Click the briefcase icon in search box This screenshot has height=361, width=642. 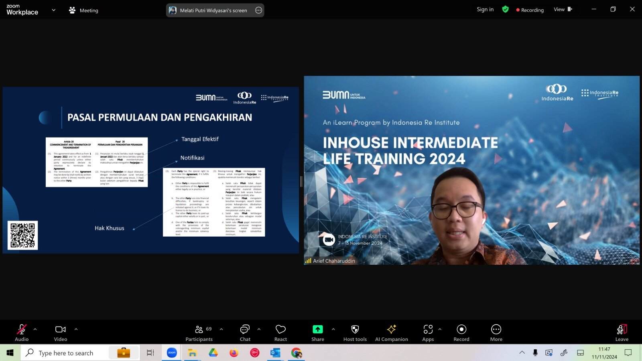[124, 353]
